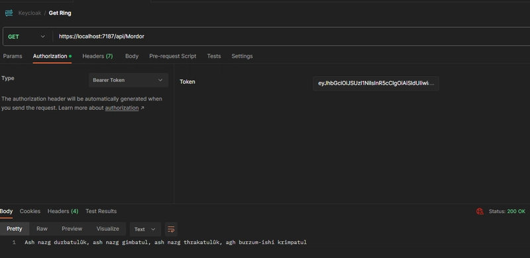
Task: Open the response Cookies tab
Action: click(30, 211)
